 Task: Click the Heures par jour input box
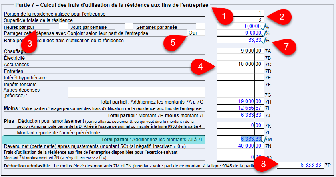pos(63,27)
